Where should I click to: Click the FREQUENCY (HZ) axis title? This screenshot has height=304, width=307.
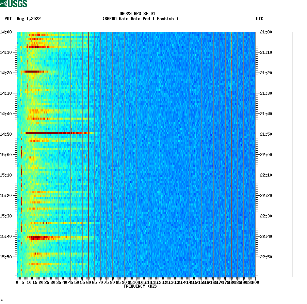point(140,287)
